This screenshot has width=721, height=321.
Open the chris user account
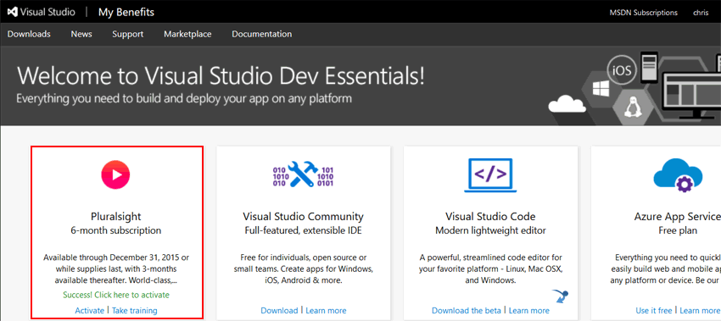click(701, 13)
